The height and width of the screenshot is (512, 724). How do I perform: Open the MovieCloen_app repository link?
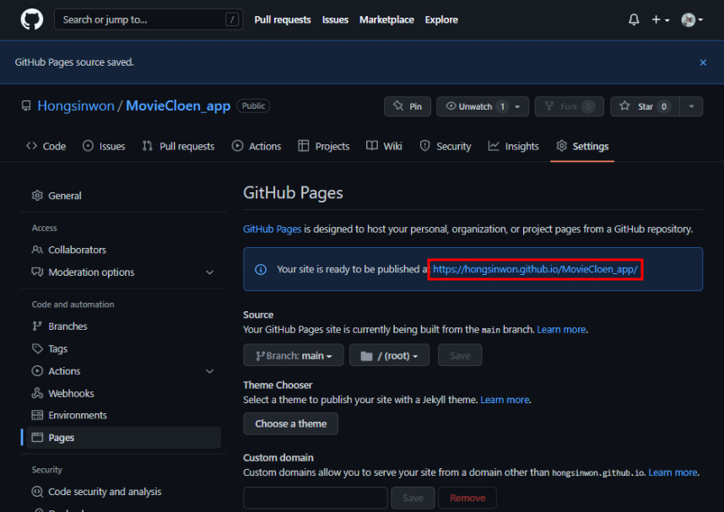178,105
